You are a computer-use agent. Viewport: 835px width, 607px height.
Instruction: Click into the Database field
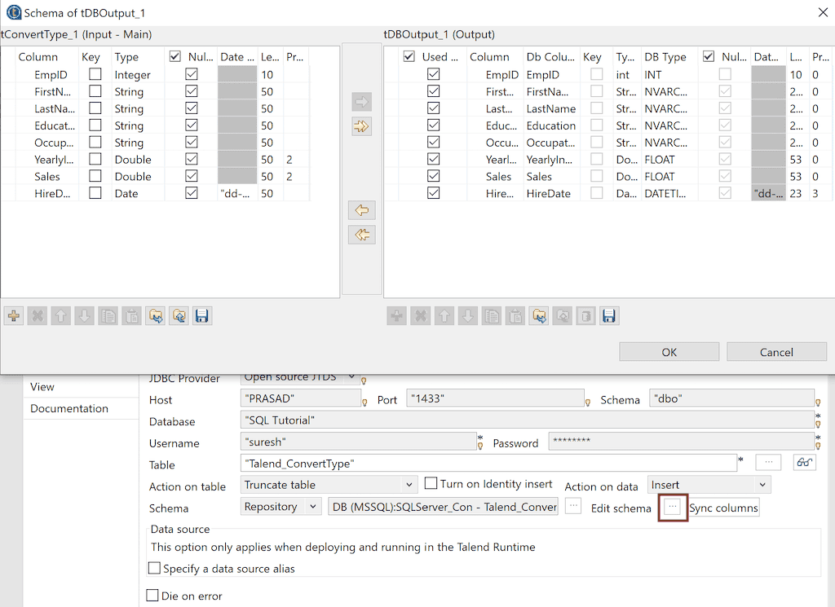point(528,420)
